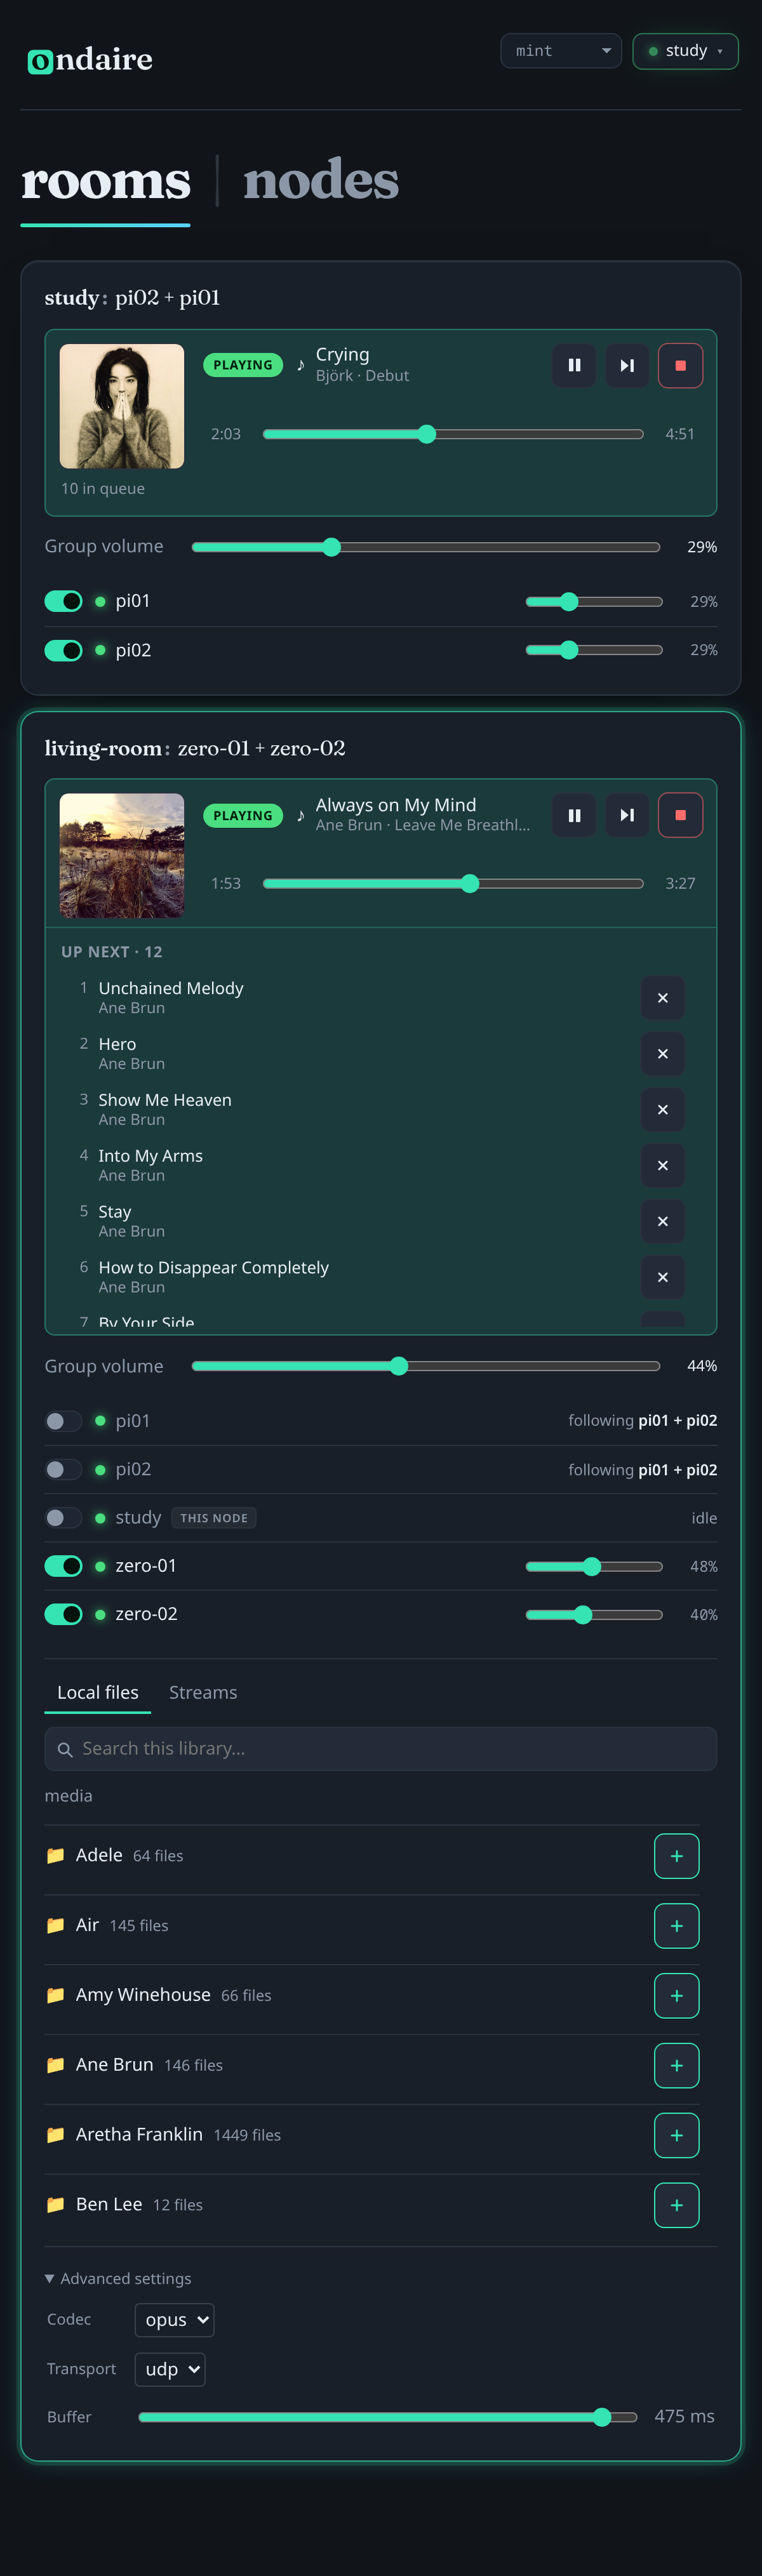Image resolution: width=762 pixels, height=2576 pixels.
Task: Click the Search this library field
Action: 381,1749
